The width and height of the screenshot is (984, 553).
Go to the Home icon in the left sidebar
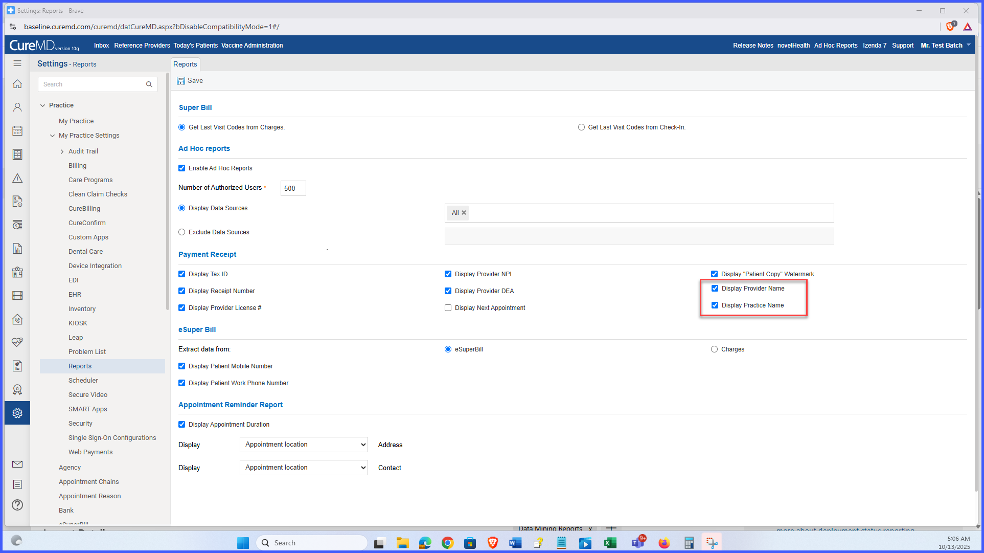17,84
